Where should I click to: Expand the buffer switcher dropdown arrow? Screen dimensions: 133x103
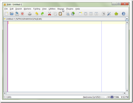point(127,19)
